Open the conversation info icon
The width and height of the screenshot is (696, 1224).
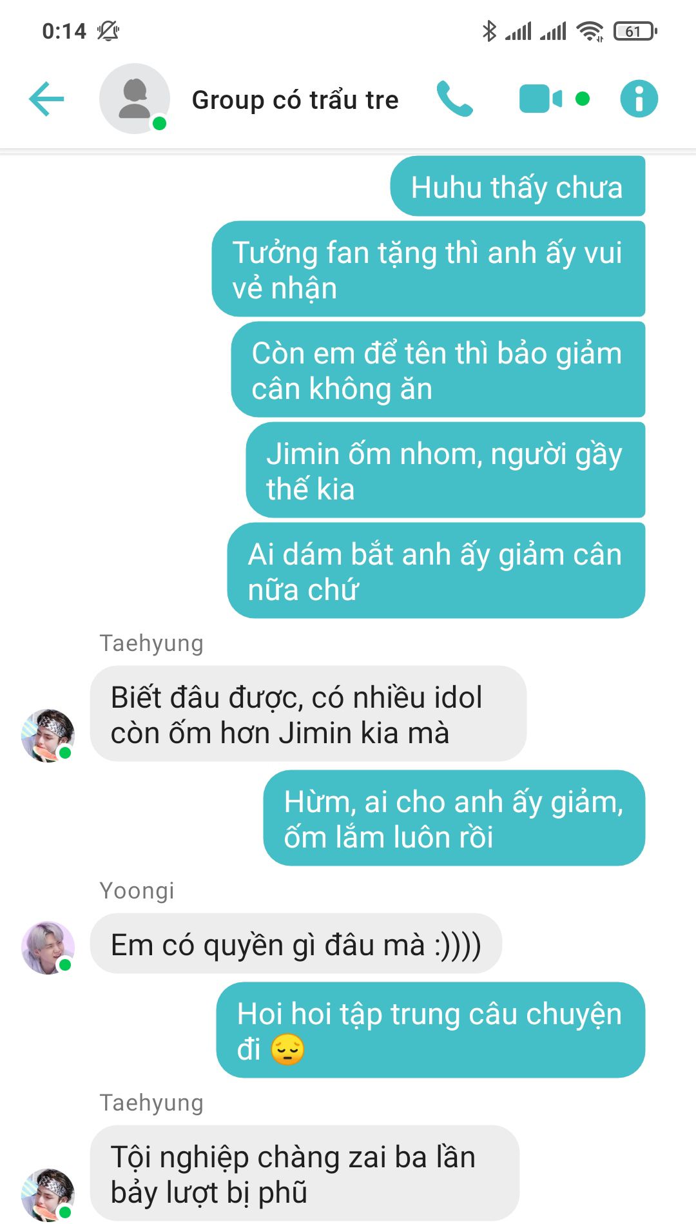639,99
